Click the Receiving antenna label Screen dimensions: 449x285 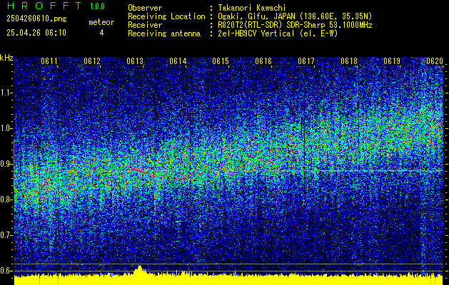[164, 33]
